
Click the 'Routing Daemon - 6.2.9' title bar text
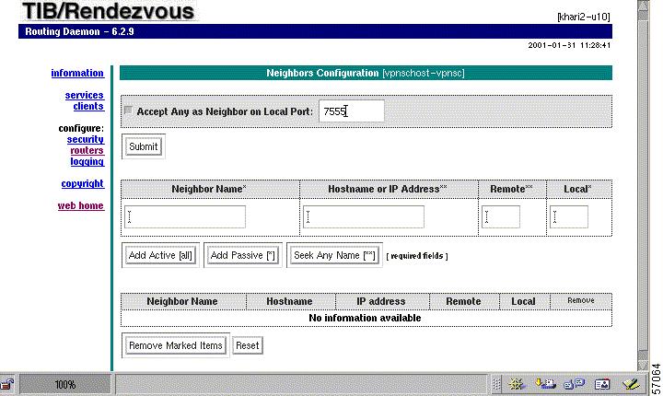79,31
